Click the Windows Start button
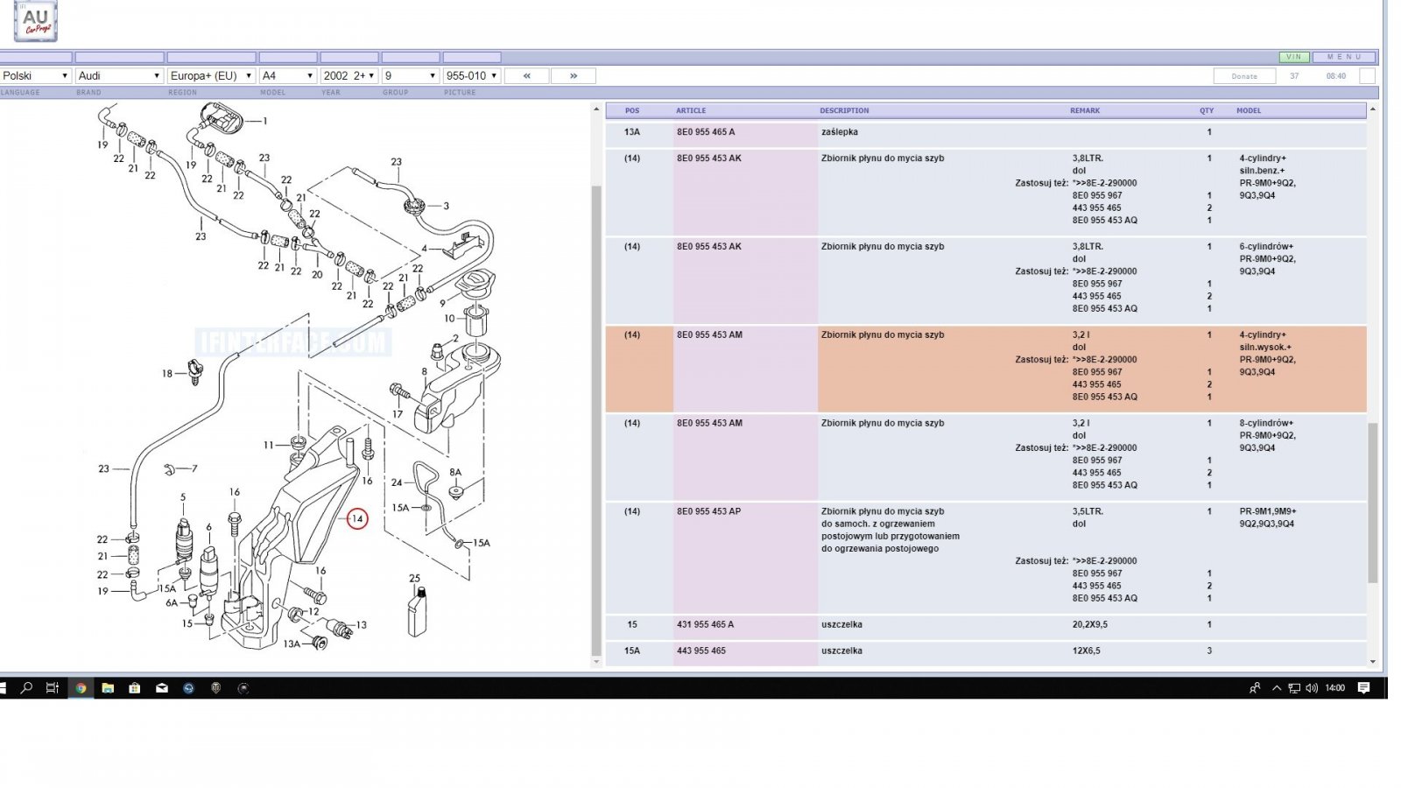Screen dimensions: 1401x788 [3, 688]
